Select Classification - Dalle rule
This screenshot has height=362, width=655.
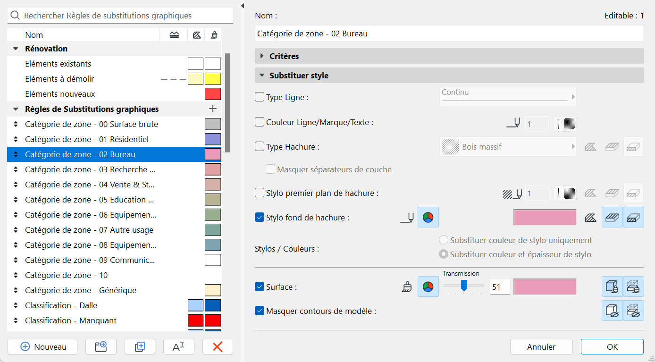61,305
